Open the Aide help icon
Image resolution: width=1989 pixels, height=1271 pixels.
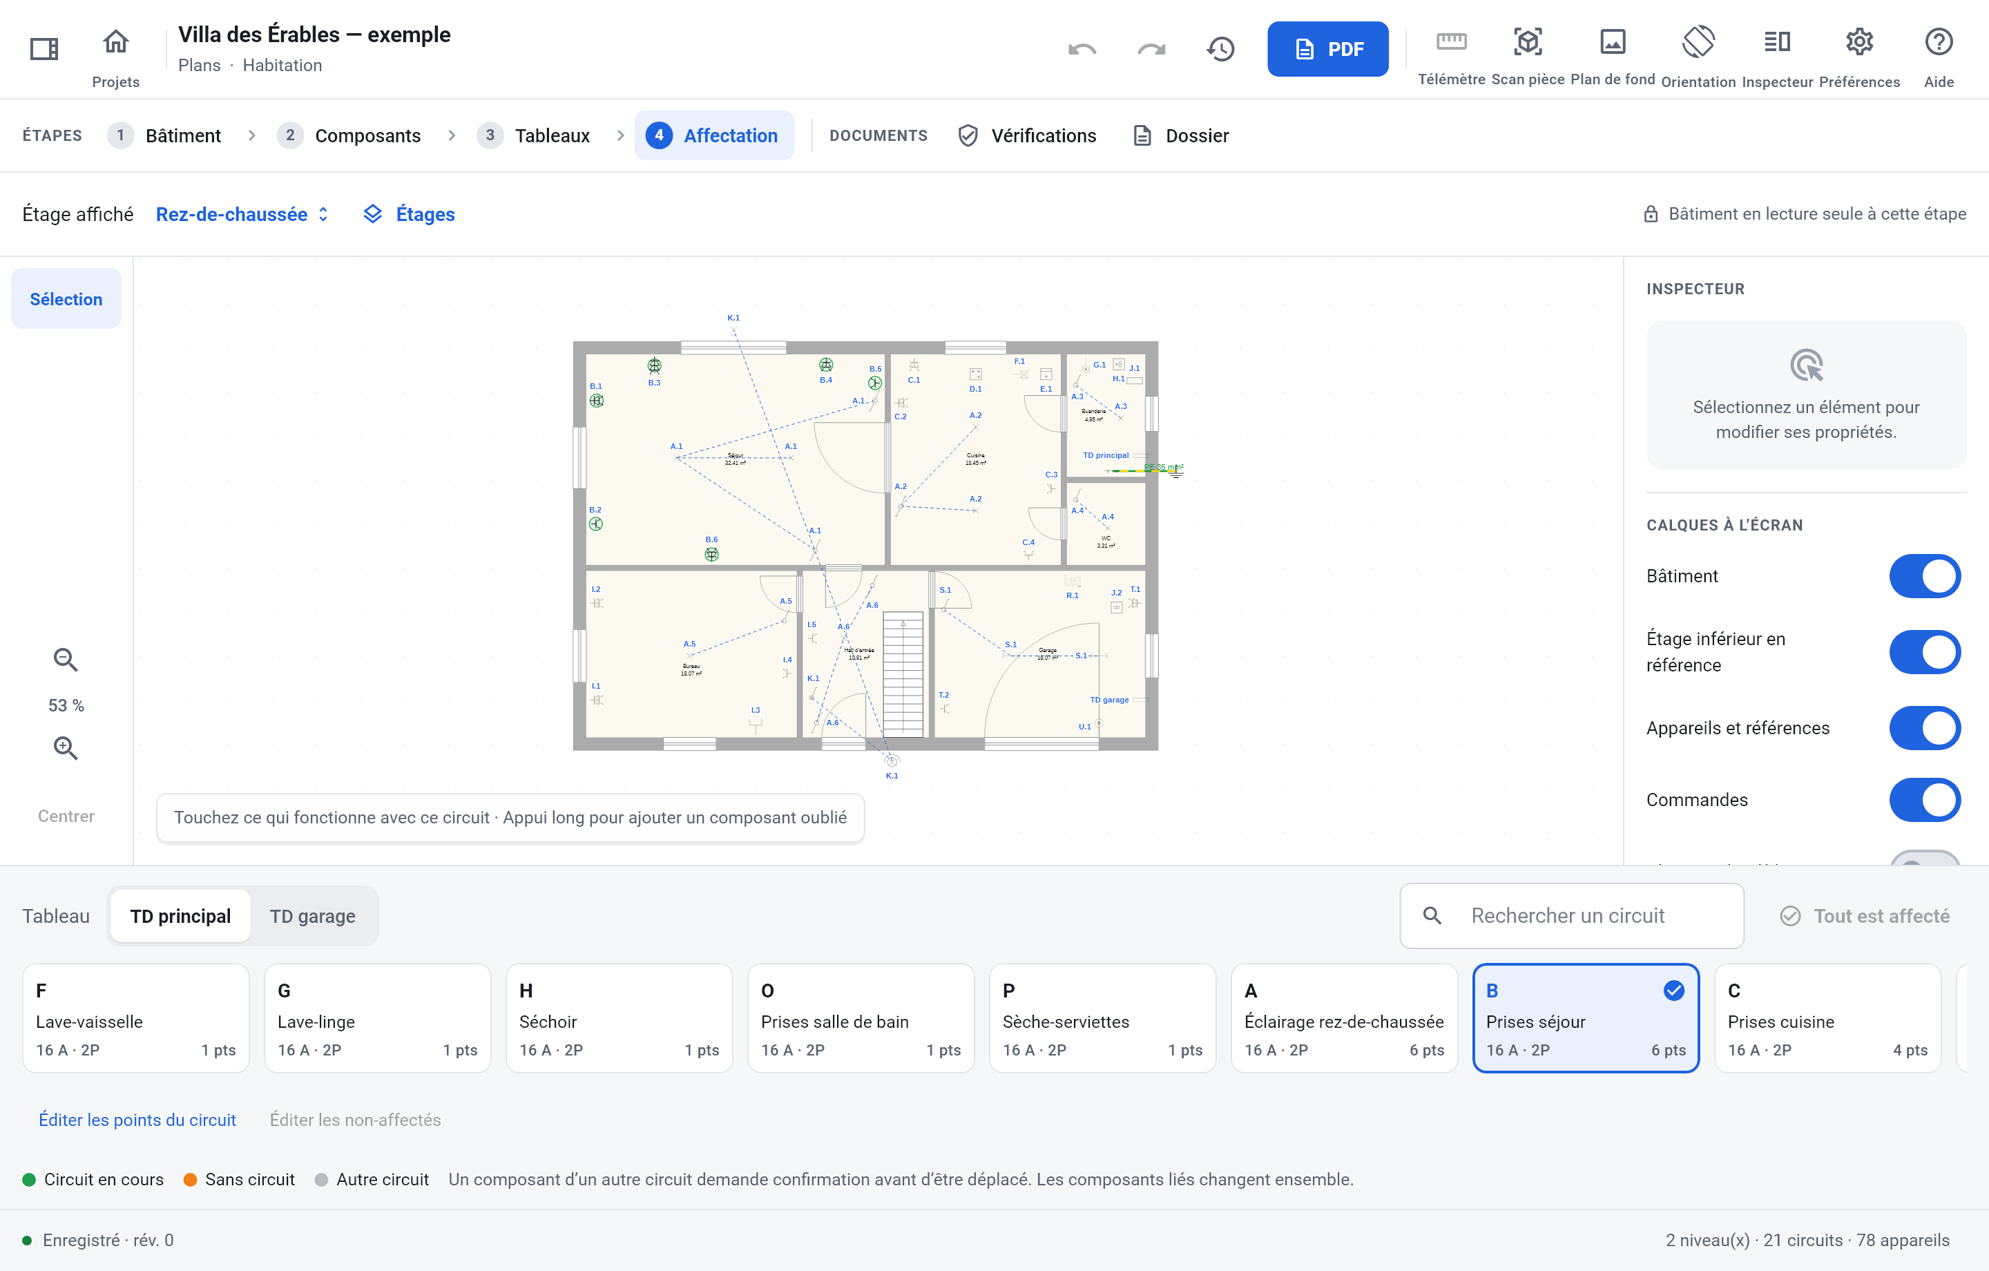[x=1939, y=41]
